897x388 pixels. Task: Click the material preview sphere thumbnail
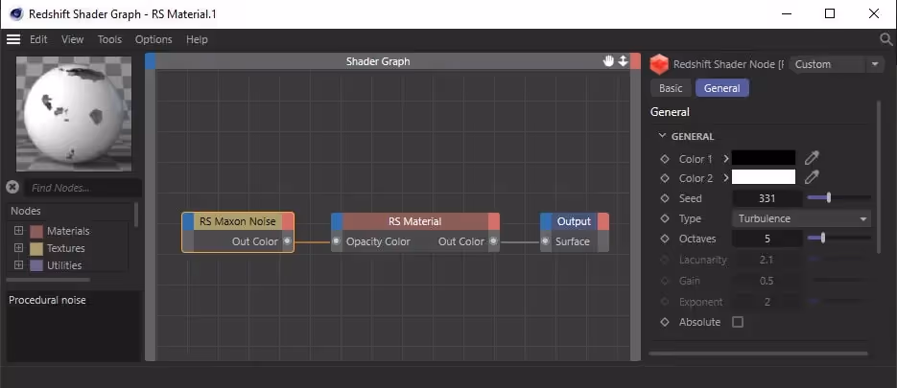point(74,114)
